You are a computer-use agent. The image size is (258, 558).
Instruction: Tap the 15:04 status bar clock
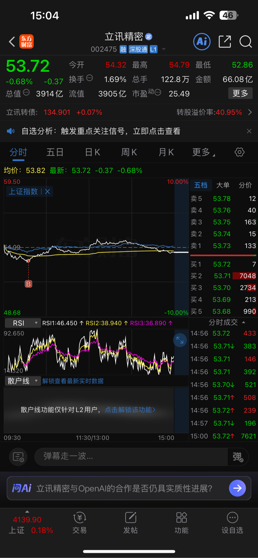click(45, 15)
